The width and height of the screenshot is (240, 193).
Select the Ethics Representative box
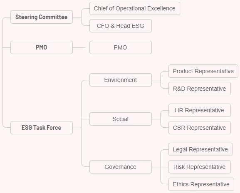(201, 184)
